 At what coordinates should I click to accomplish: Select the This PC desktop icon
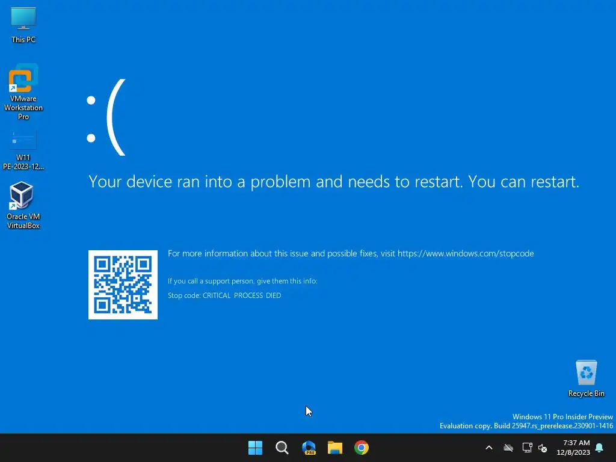click(x=23, y=25)
